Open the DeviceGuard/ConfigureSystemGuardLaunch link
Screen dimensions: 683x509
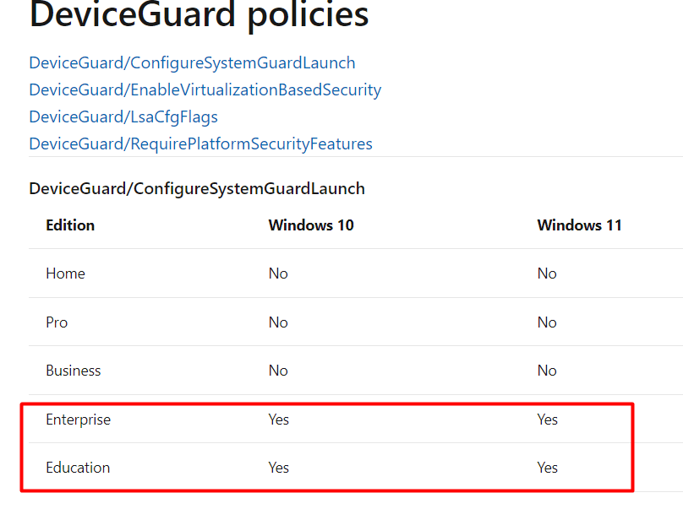[x=192, y=62]
